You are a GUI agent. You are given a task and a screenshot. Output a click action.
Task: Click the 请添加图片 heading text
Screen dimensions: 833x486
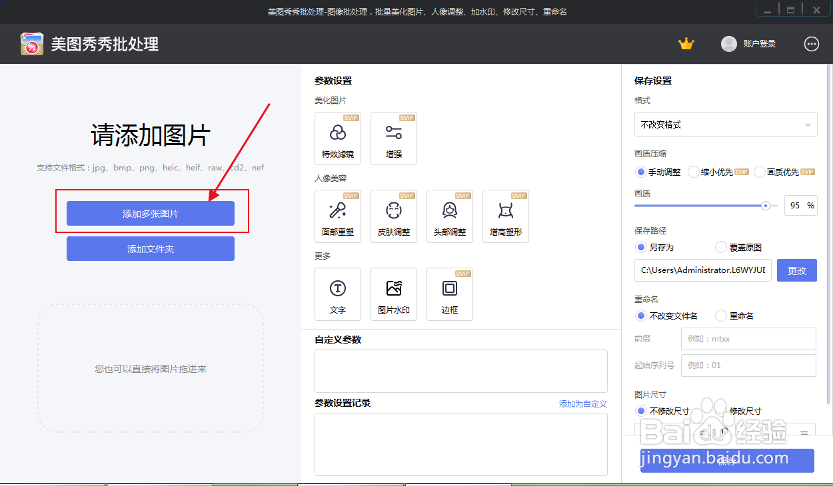tap(151, 136)
